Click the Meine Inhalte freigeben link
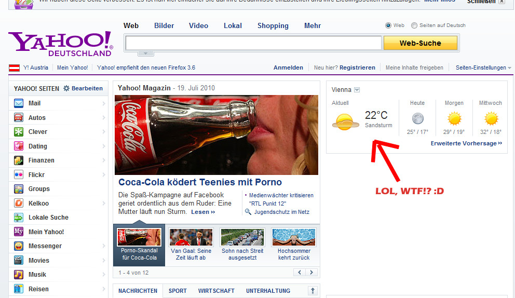The width and height of the screenshot is (515, 298). (414, 67)
